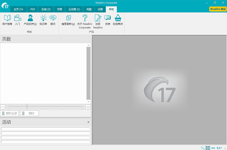The height and width of the screenshot is (150, 227).
Task: Click the first activity progress bar
Action: point(45,129)
